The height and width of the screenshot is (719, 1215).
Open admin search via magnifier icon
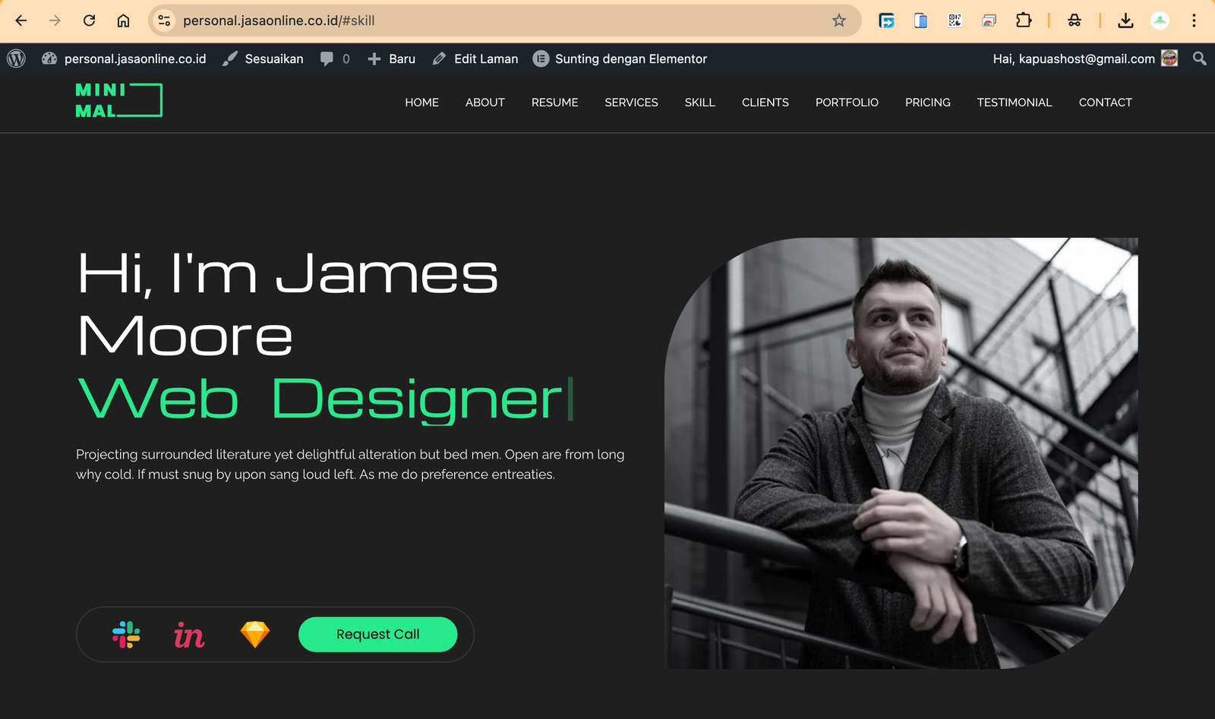click(1200, 58)
